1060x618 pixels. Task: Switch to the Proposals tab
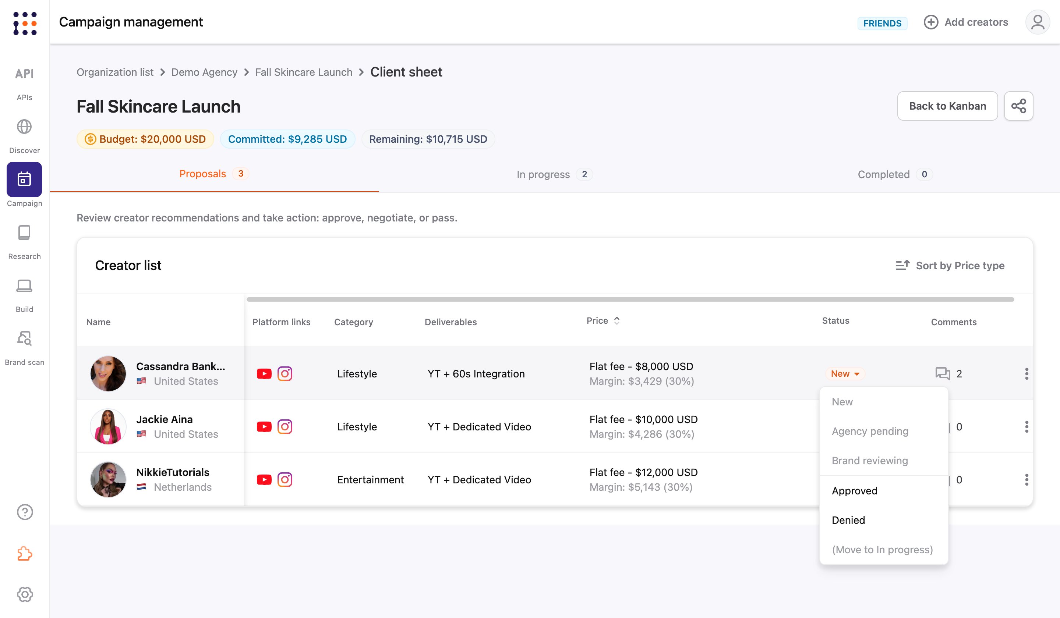(214, 174)
